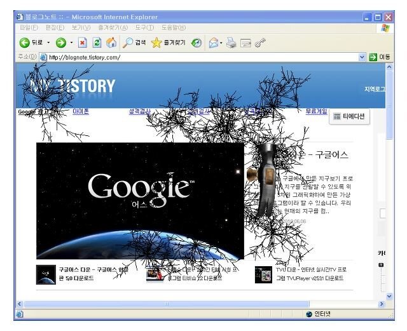Go forward with the green arrow
This screenshot has width=407, height=331.
point(61,43)
